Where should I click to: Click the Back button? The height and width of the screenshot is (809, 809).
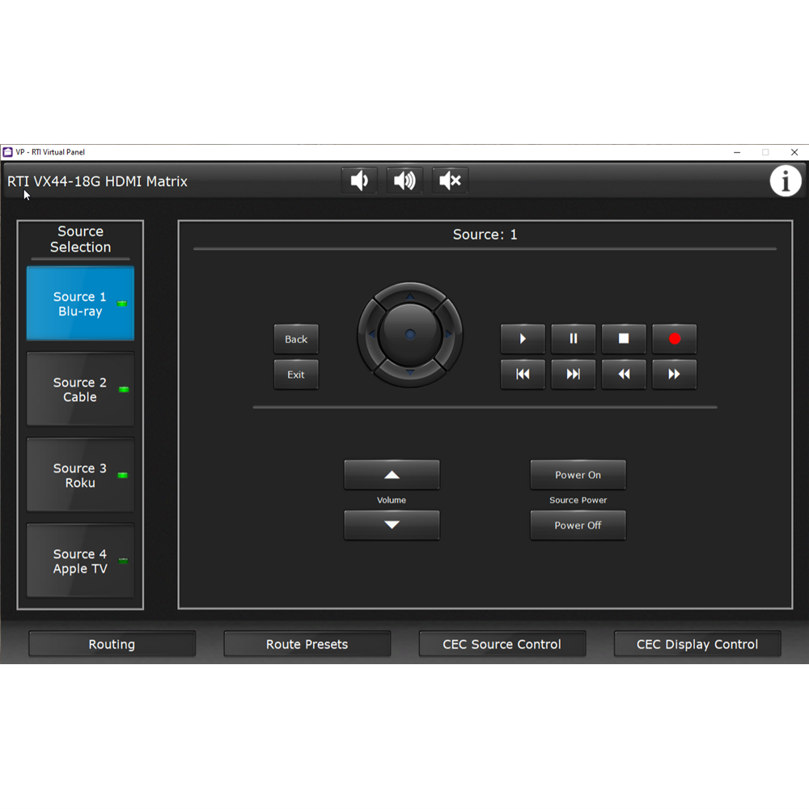[296, 339]
